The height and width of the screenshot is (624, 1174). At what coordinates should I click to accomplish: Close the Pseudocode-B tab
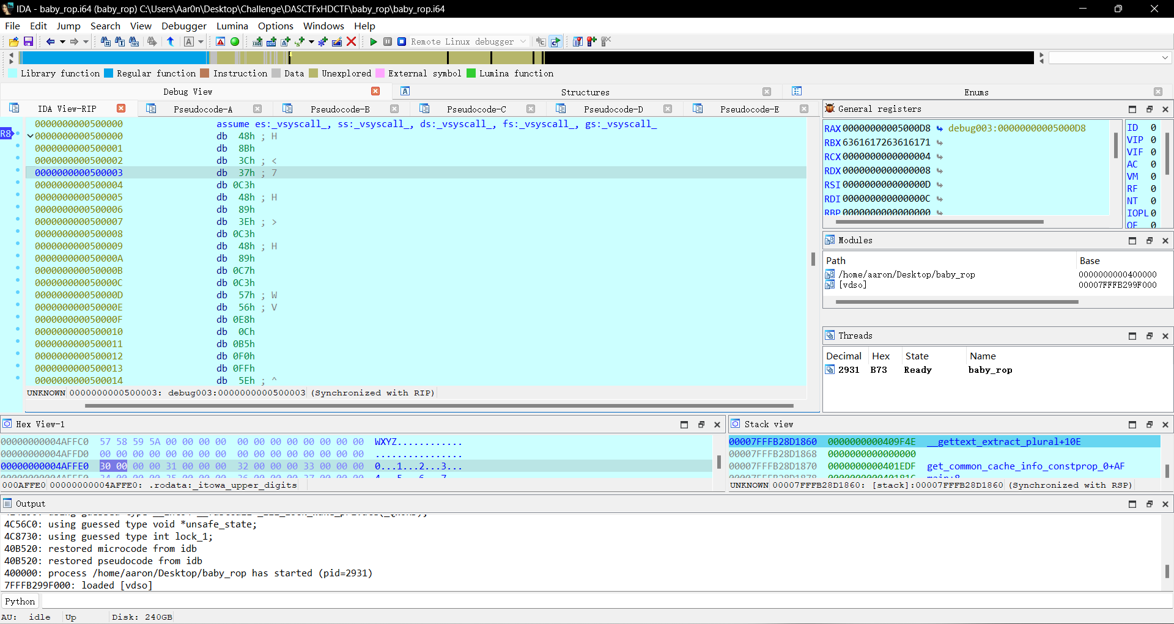click(x=394, y=109)
